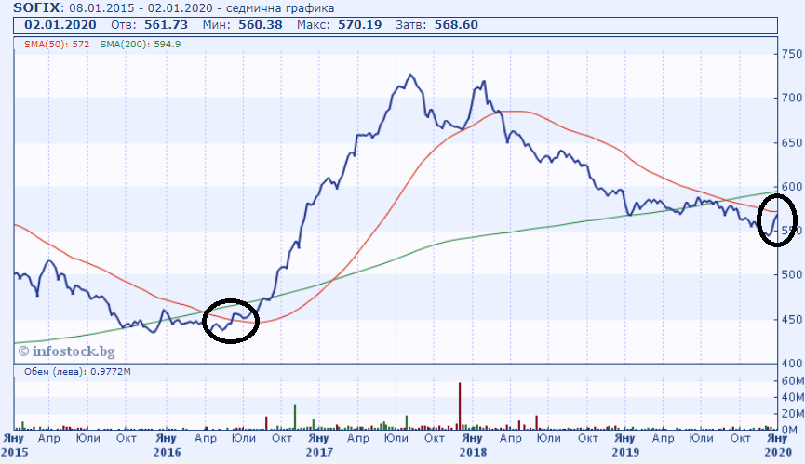
Task: Click the maximum value 570.19
Action: [x=360, y=24]
